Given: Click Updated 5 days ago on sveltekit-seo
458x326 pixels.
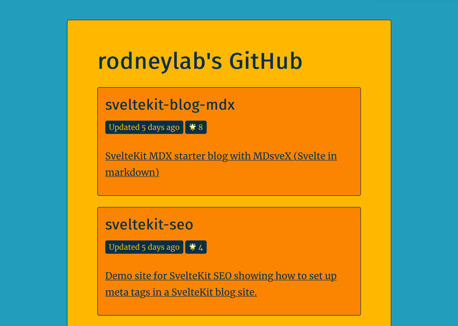Looking at the screenshot, I should tap(144, 247).
